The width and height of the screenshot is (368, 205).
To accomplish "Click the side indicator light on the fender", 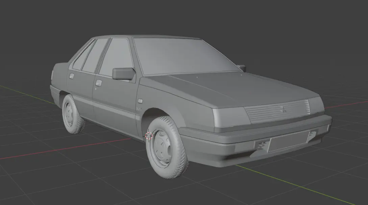I will click(140, 101).
